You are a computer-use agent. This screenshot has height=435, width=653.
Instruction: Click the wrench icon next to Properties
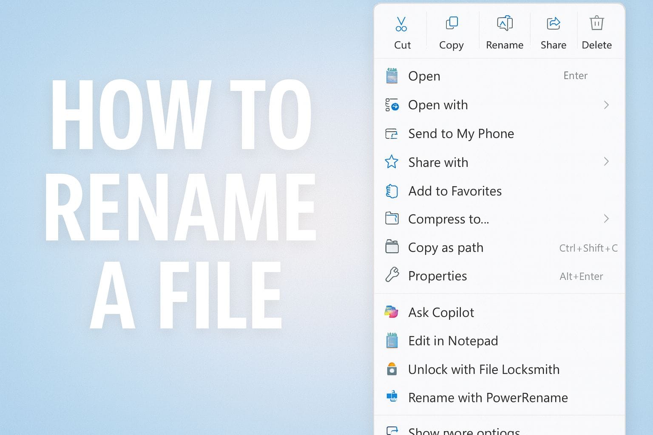tap(392, 276)
